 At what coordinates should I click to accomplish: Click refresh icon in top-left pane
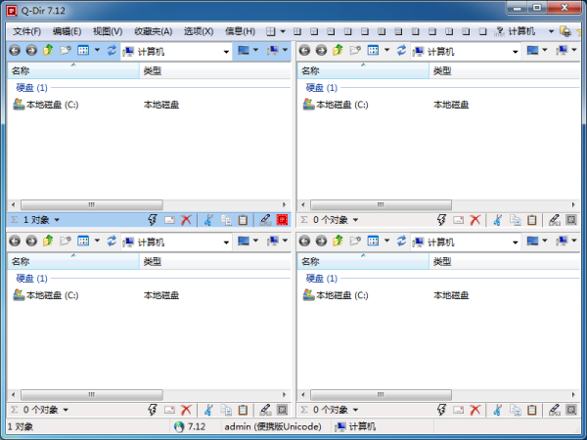(x=112, y=51)
